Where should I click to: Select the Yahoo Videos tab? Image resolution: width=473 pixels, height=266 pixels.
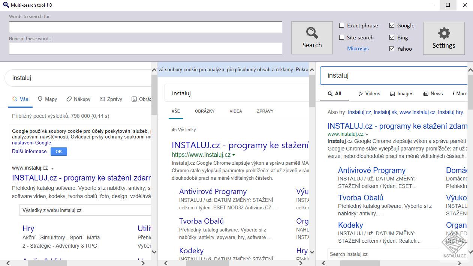(369, 94)
